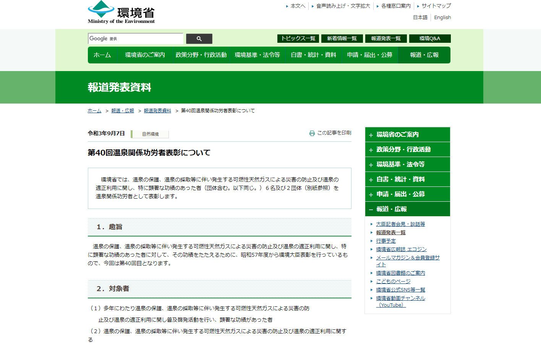Click the magnifier search button
Viewport: 541px width, 345px height.
point(199,39)
